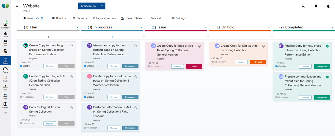Click the save disk icon in toolbar
The width and height of the screenshot is (335, 136).
42,18
